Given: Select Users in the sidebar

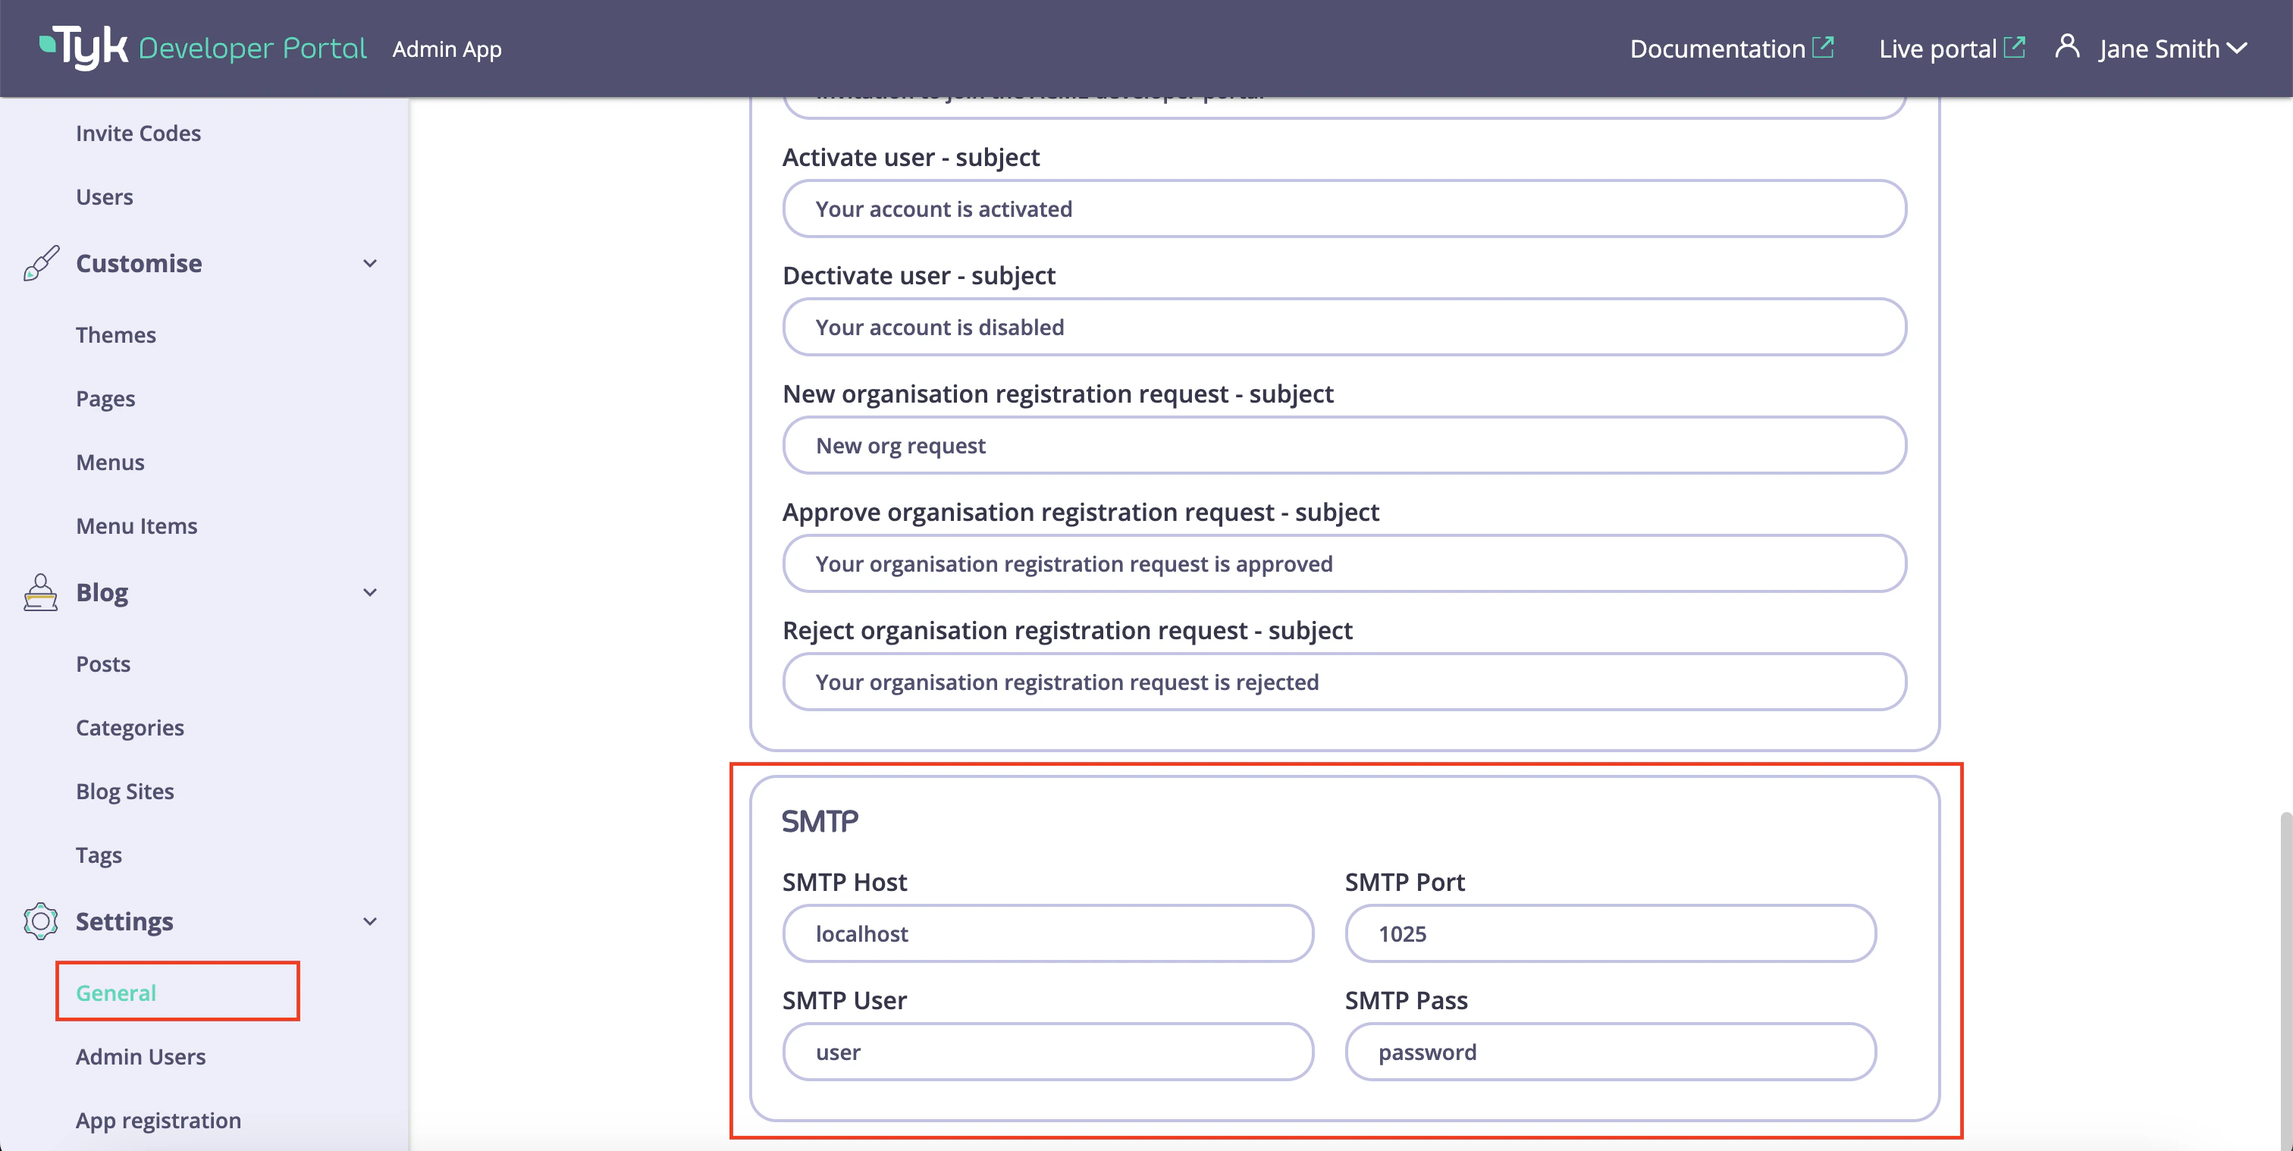Looking at the screenshot, I should click(104, 196).
